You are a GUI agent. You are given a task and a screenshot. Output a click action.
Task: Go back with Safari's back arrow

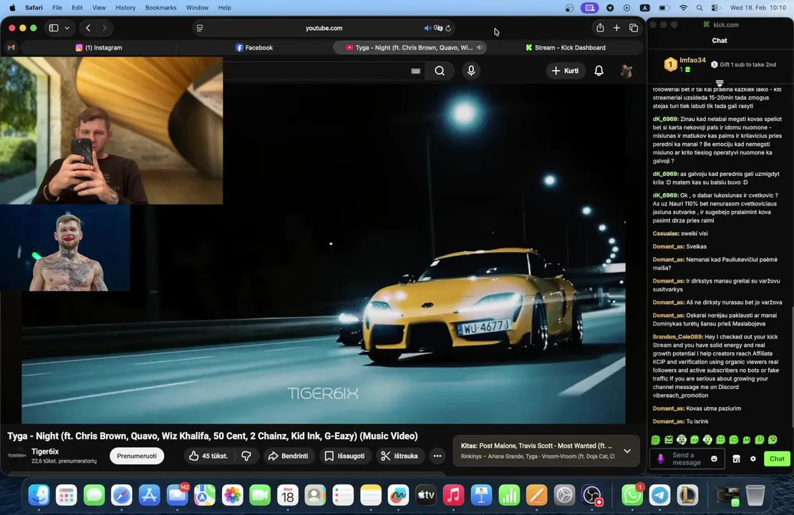point(88,28)
